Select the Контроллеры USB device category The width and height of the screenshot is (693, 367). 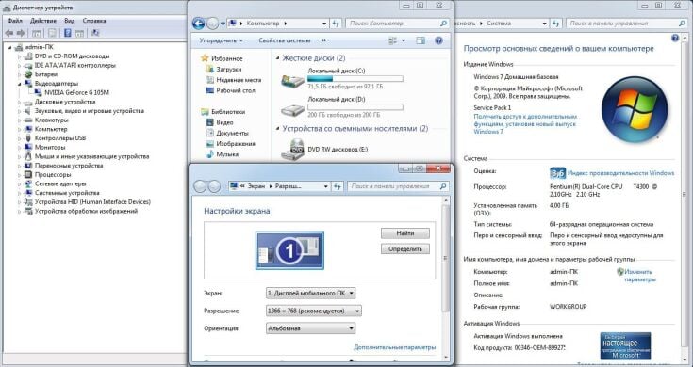click(x=60, y=138)
